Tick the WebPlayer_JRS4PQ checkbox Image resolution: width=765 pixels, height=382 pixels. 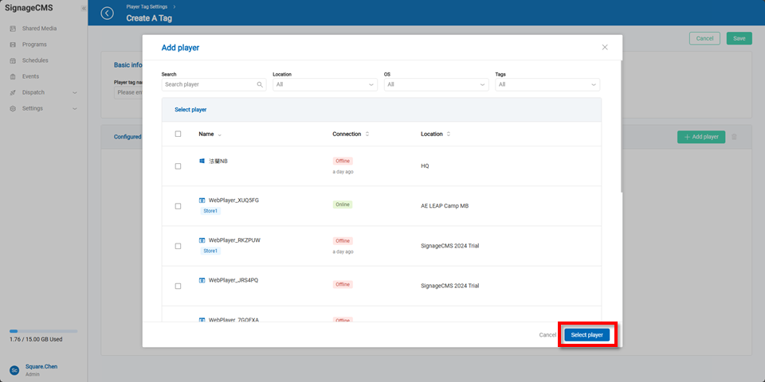click(178, 286)
